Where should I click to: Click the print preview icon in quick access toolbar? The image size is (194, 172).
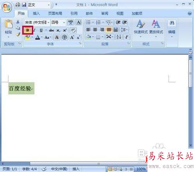18,5
